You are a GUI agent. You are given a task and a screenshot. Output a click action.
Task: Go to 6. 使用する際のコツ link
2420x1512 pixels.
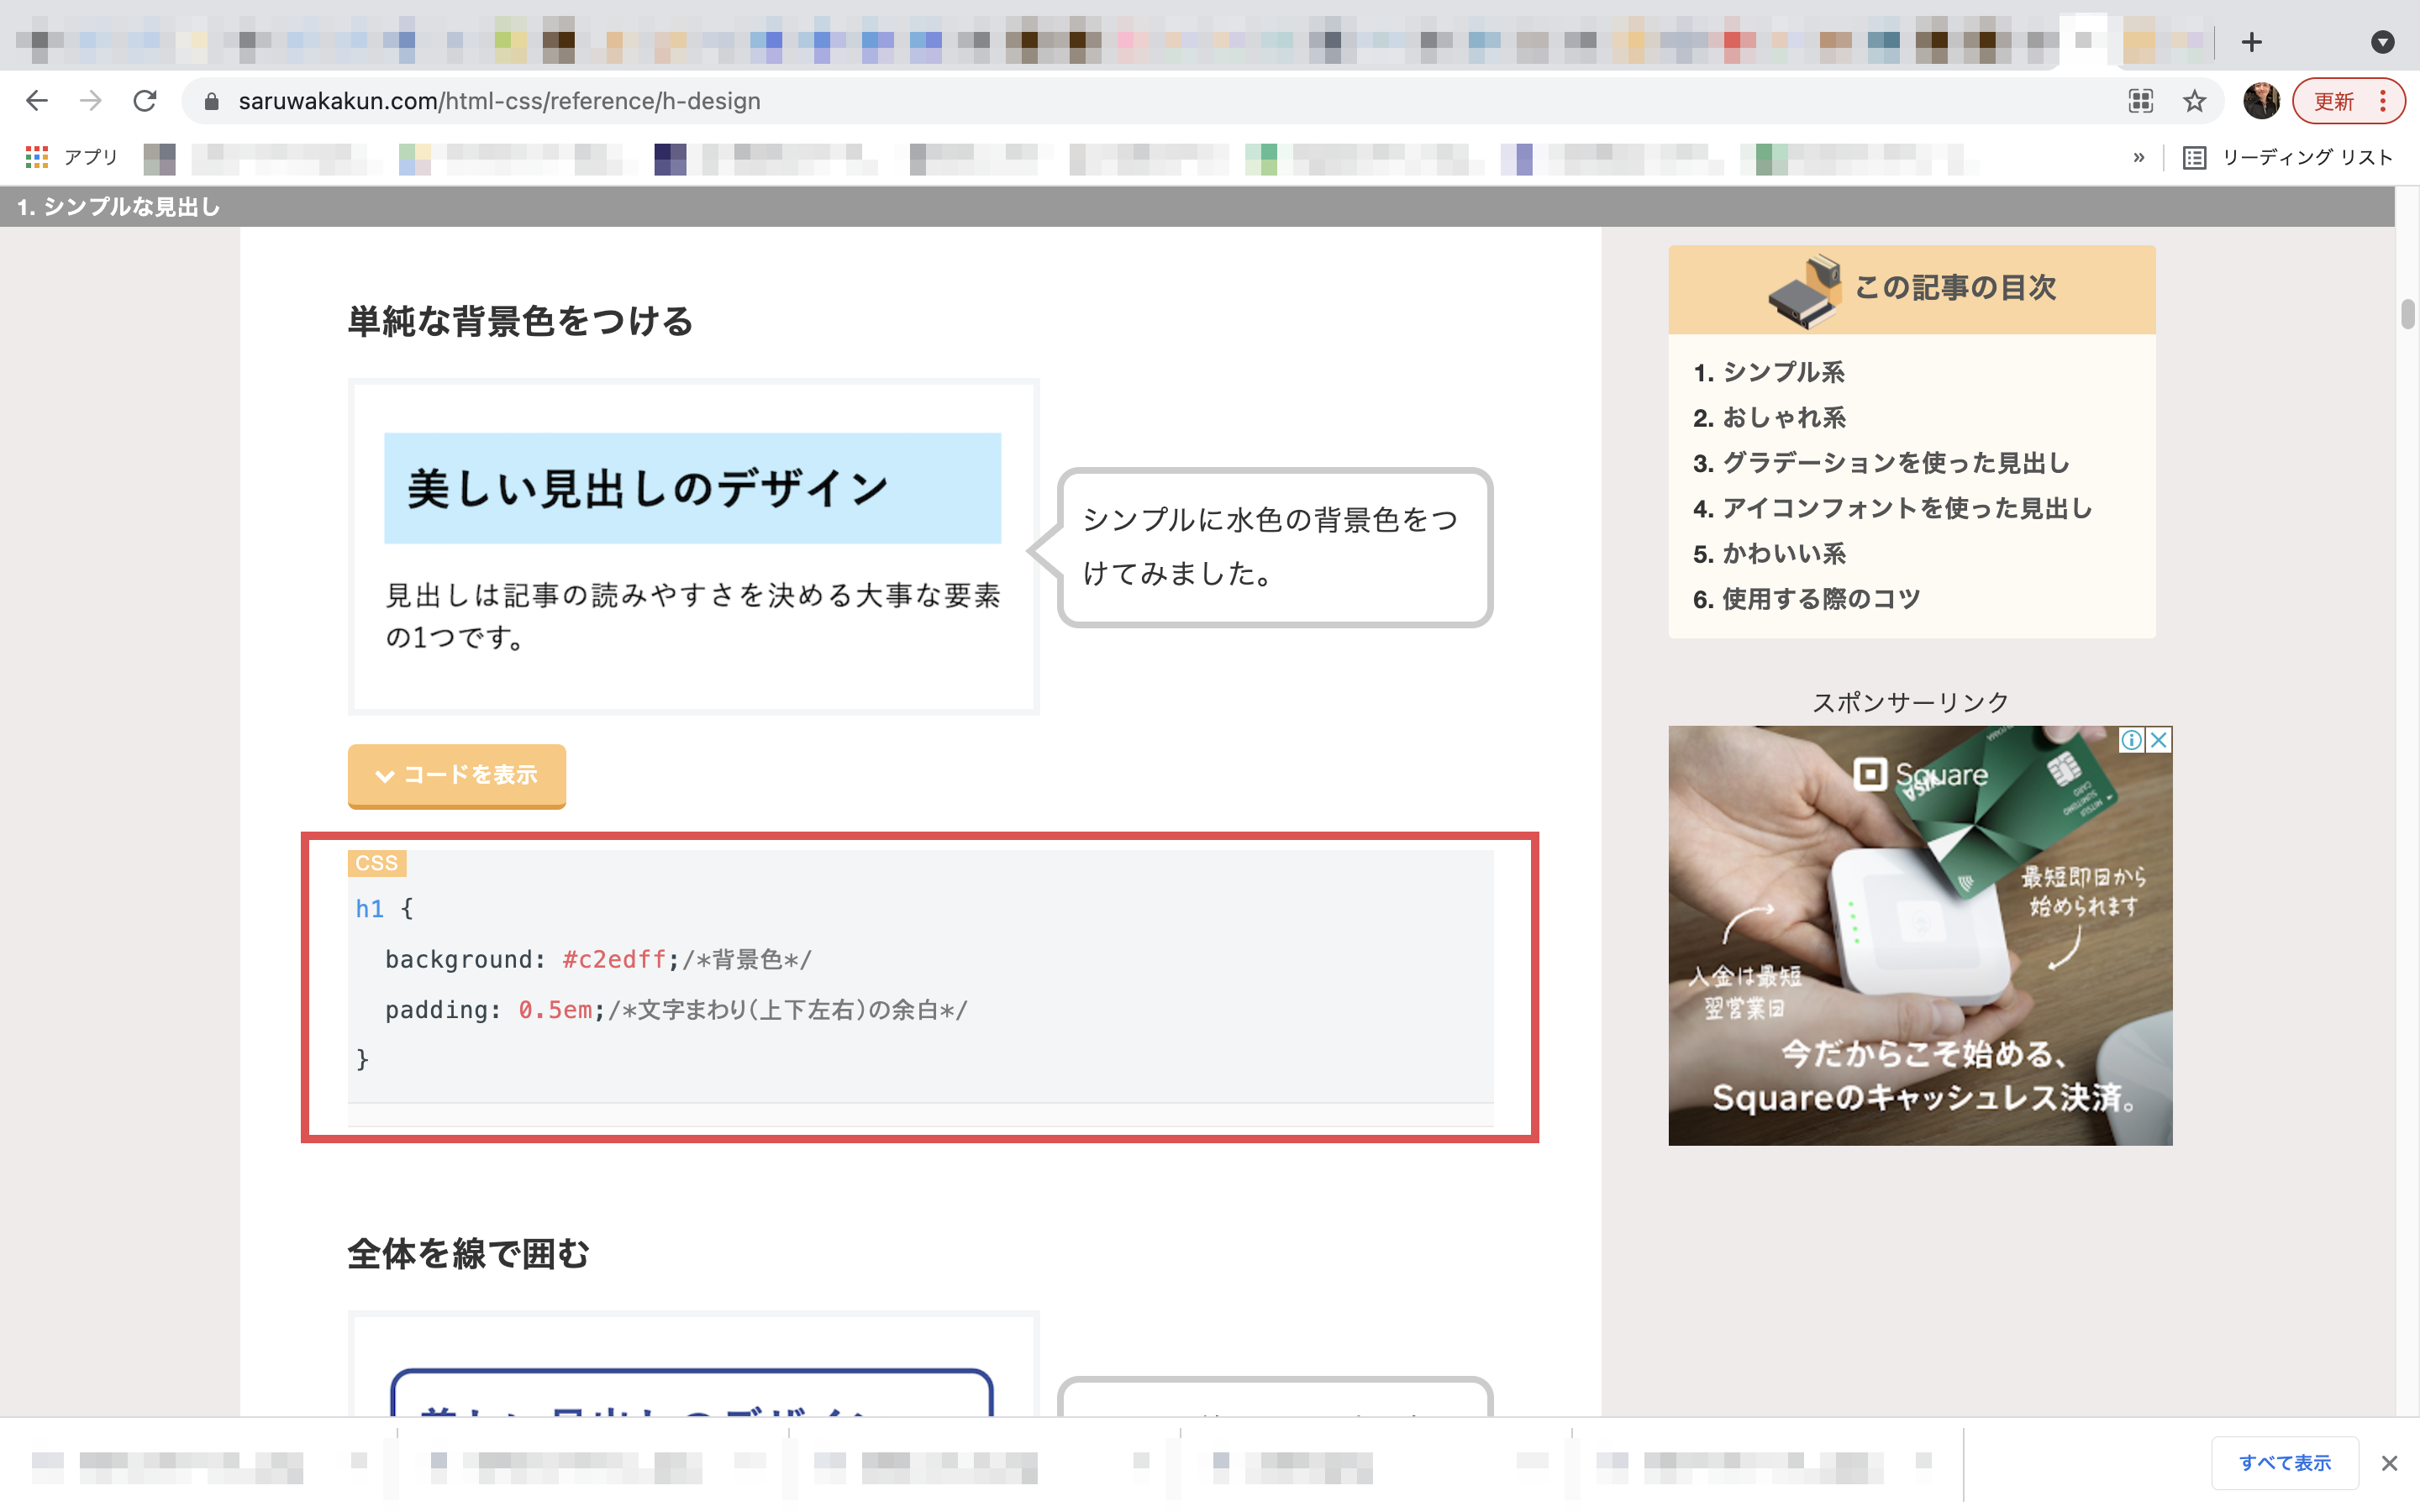click(1806, 599)
